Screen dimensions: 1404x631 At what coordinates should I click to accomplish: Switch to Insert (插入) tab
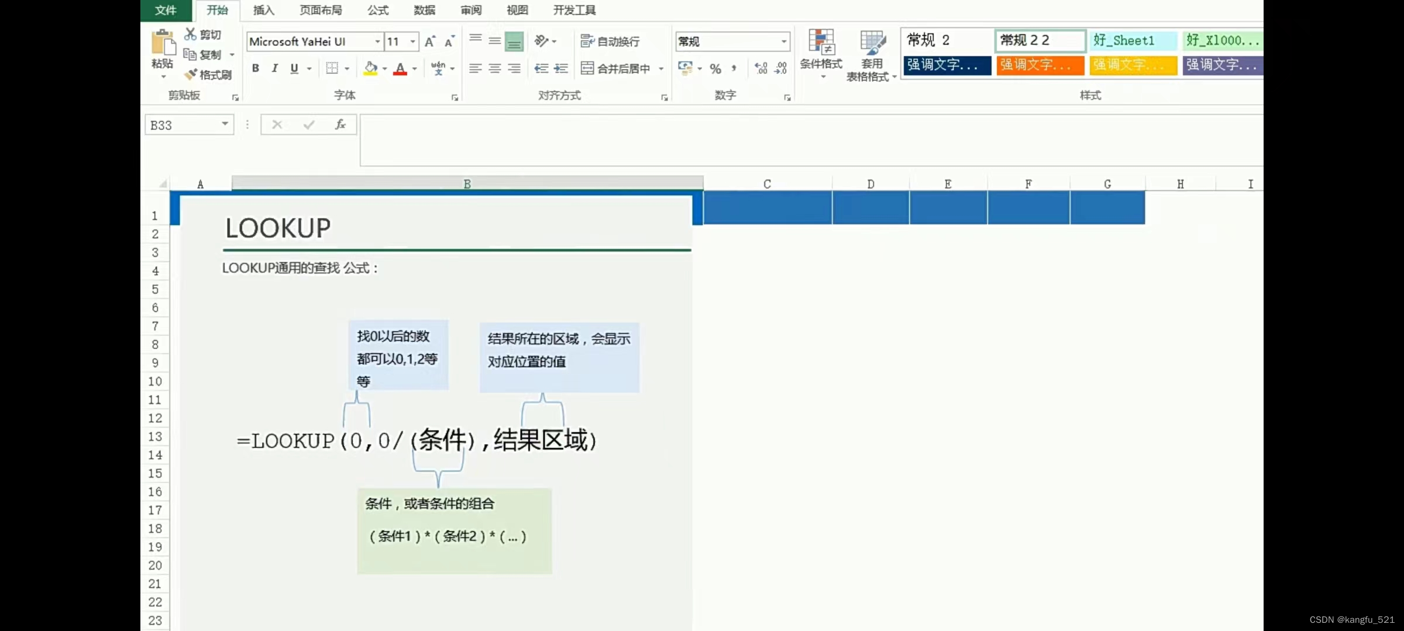[263, 10]
